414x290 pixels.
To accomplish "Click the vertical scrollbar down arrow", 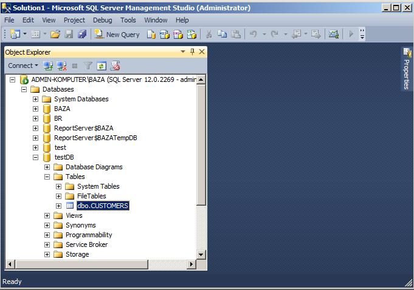I will coord(201,254).
